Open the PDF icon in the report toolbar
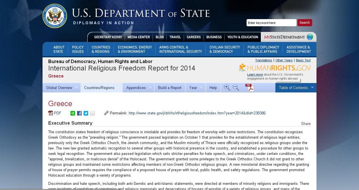The width and height of the screenshot is (359, 190). 250,88
